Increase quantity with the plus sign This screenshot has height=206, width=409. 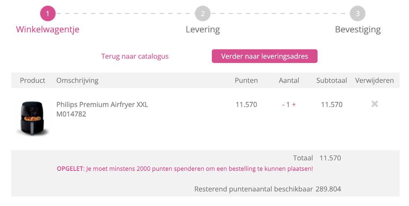[x=294, y=104]
